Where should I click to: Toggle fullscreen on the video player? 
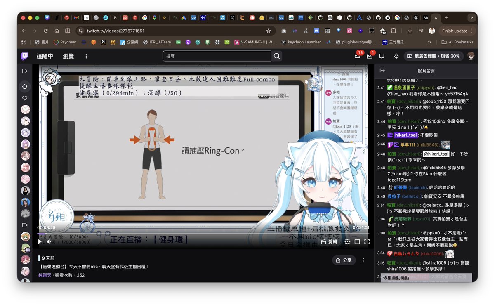(367, 241)
